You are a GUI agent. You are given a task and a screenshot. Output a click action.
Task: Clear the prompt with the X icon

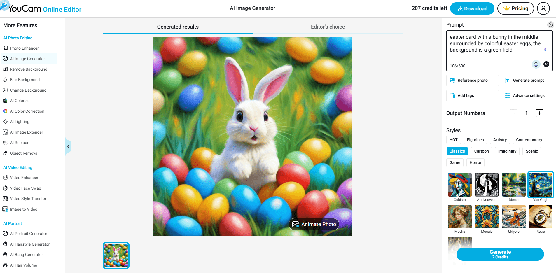pos(546,64)
